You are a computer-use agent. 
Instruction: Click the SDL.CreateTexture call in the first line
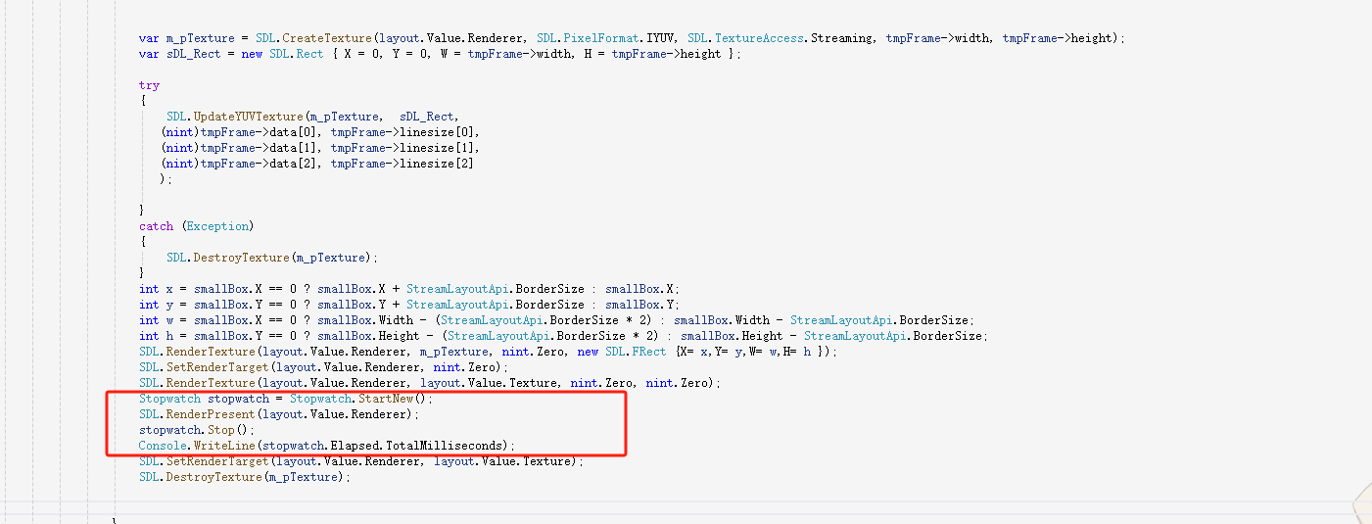click(x=314, y=38)
